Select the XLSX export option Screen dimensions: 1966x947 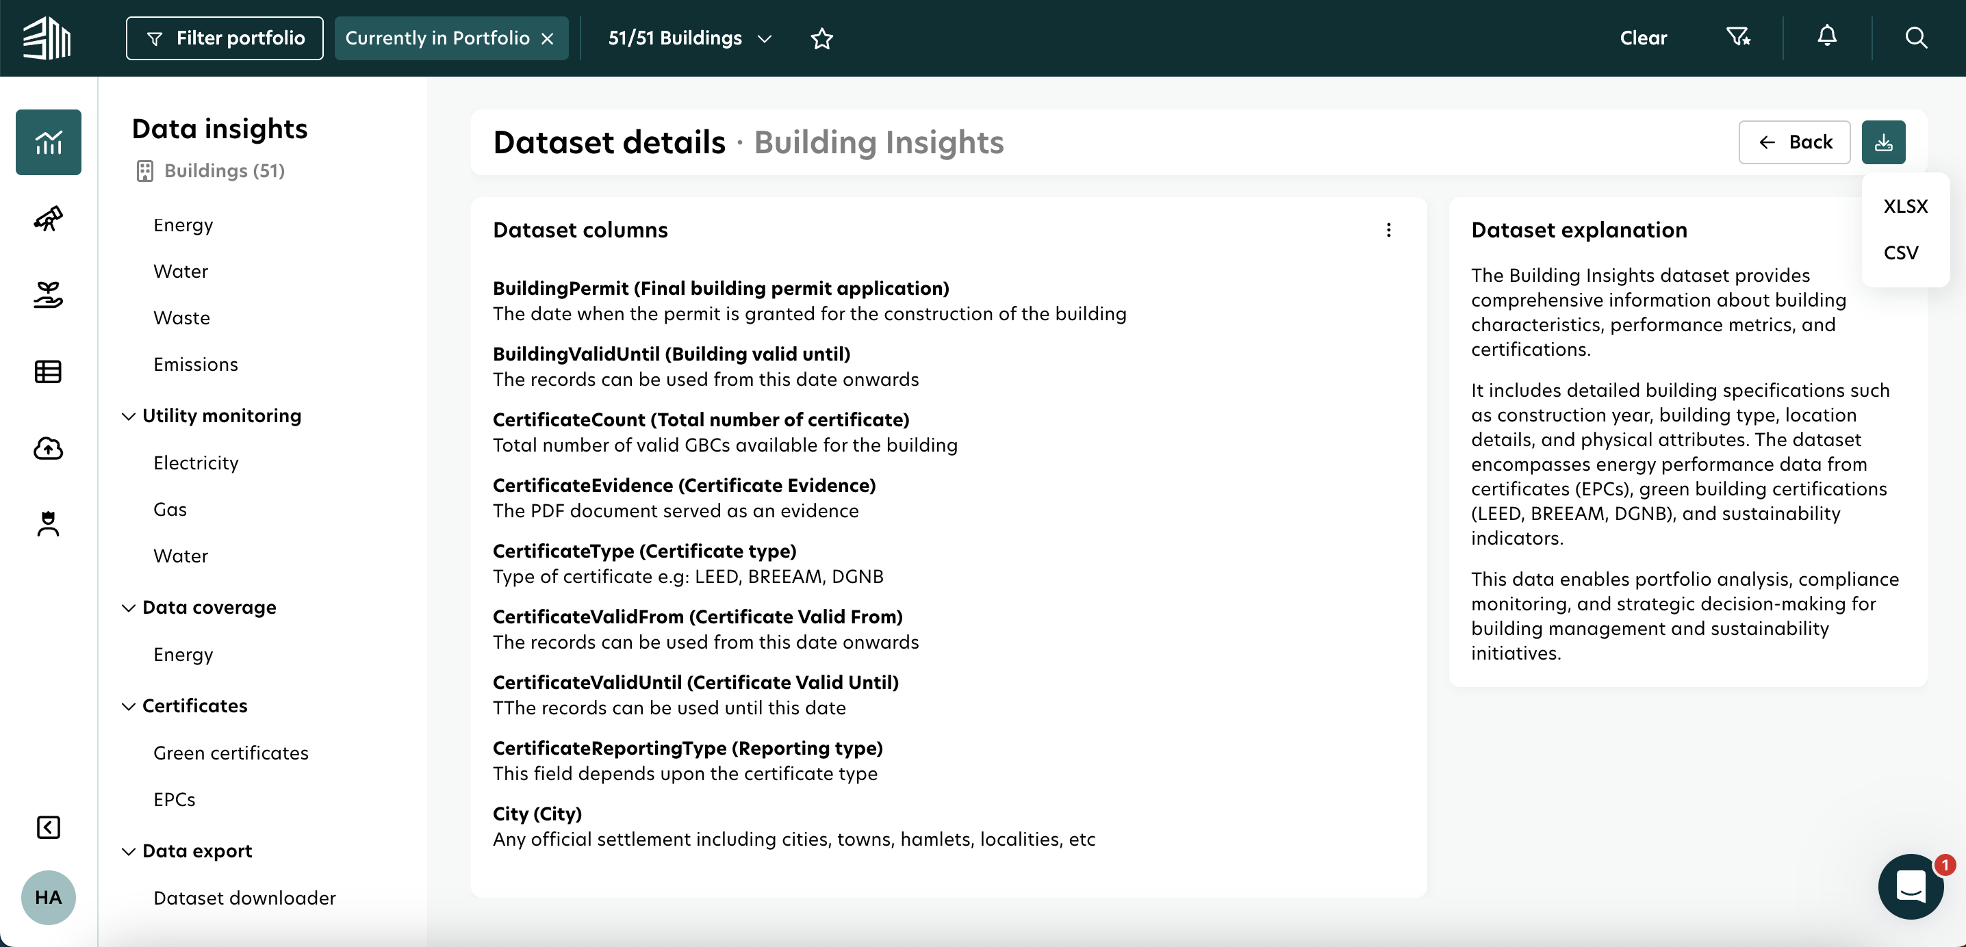1906,205
